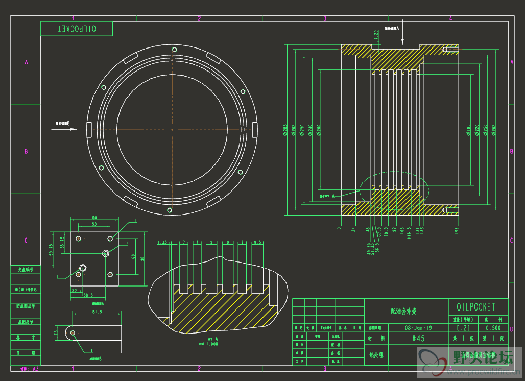The height and width of the screenshot is (381, 525).
Task: Click the ⌀185 diameter dimension
Action: click(x=468, y=130)
